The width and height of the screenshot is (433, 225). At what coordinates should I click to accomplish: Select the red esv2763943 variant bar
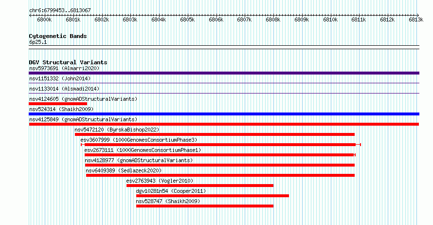(200, 186)
